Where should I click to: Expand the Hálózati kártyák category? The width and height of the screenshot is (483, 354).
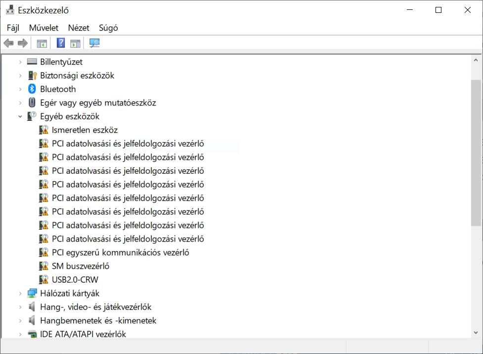(20, 293)
